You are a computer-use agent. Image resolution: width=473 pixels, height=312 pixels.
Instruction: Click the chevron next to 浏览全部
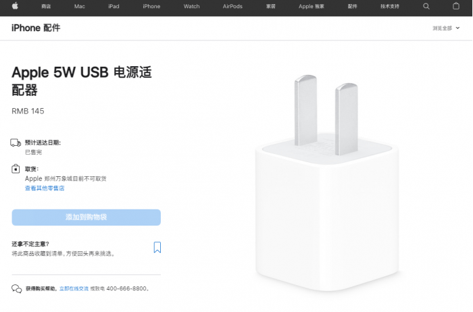[457, 28]
